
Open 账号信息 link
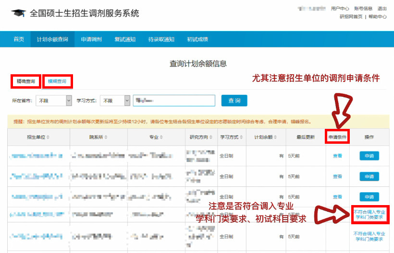pyautogui.click(x=363, y=9)
